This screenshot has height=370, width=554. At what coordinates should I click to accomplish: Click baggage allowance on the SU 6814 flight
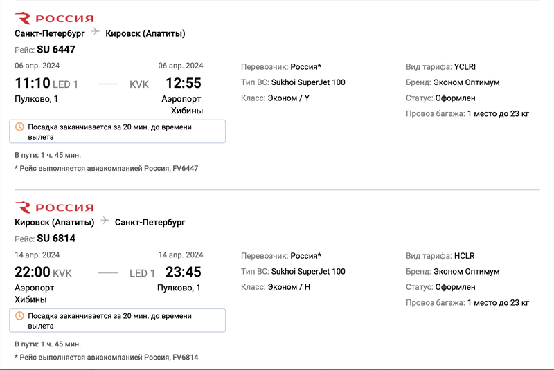[x=498, y=303]
